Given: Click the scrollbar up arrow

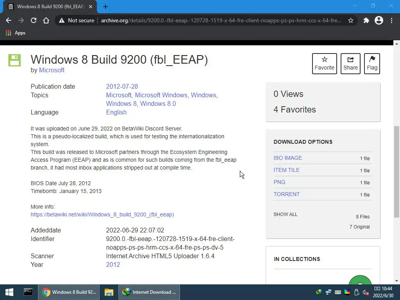Looking at the screenshot, I should (396, 44).
